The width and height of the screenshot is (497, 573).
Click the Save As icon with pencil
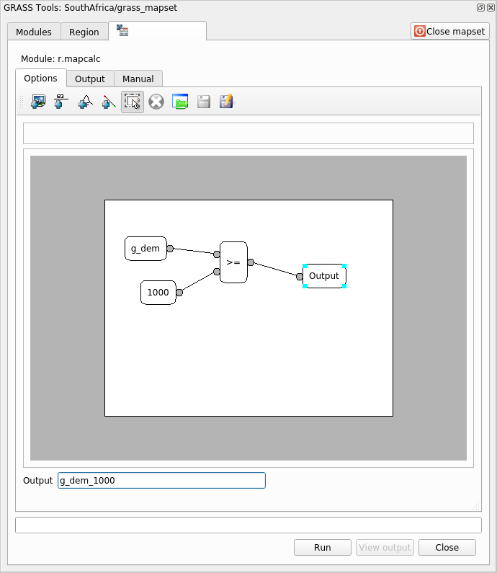click(227, 102)
